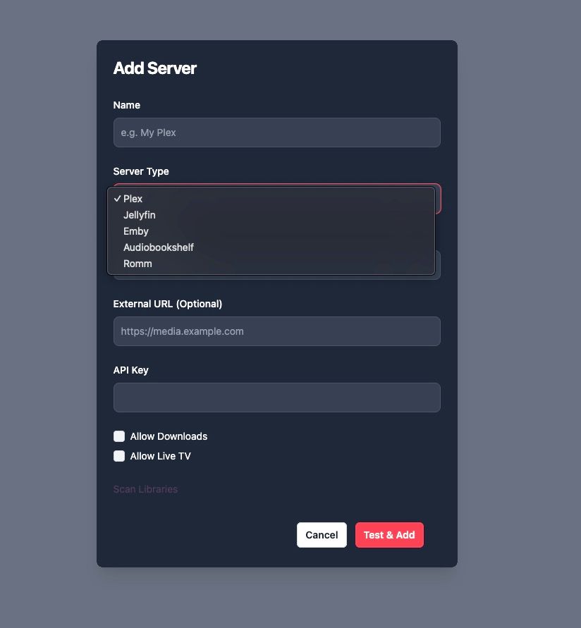Enable the Allow Downloads checkbox
The width and height of the screenshot is (581, 628).
(119, 436)
